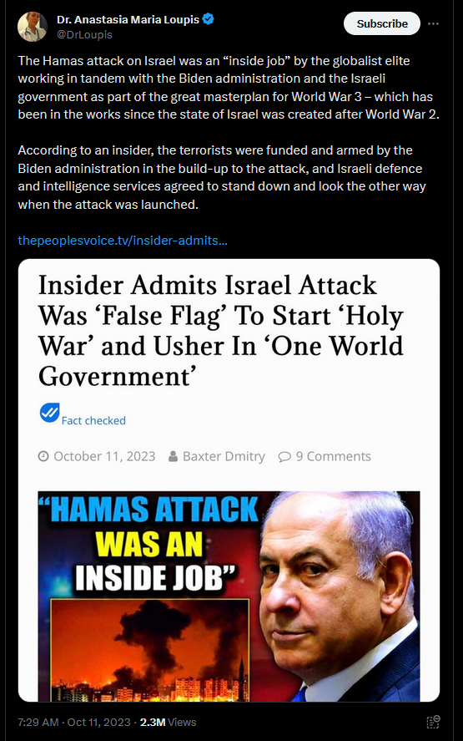463x741 pixels.
Task: Subscribe to Dr. Loupis
Action: 382,23
